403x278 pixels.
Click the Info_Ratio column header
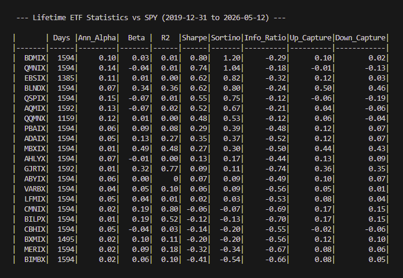(x=265, y=38)
